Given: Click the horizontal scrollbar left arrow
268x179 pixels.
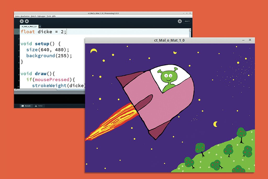Looking at the screenshot, I should [x=15, y=90].
